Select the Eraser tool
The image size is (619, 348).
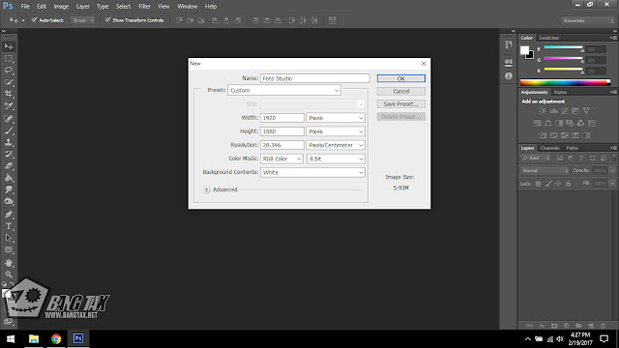9,166
